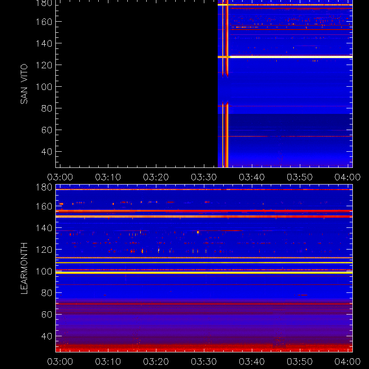The width and height of the screenshot is (369, 369).
Task: Click 03:50 time label under SAN VITO plot
Action: (300, 177)
